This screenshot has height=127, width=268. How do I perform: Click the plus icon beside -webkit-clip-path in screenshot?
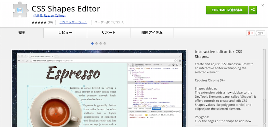147,117
